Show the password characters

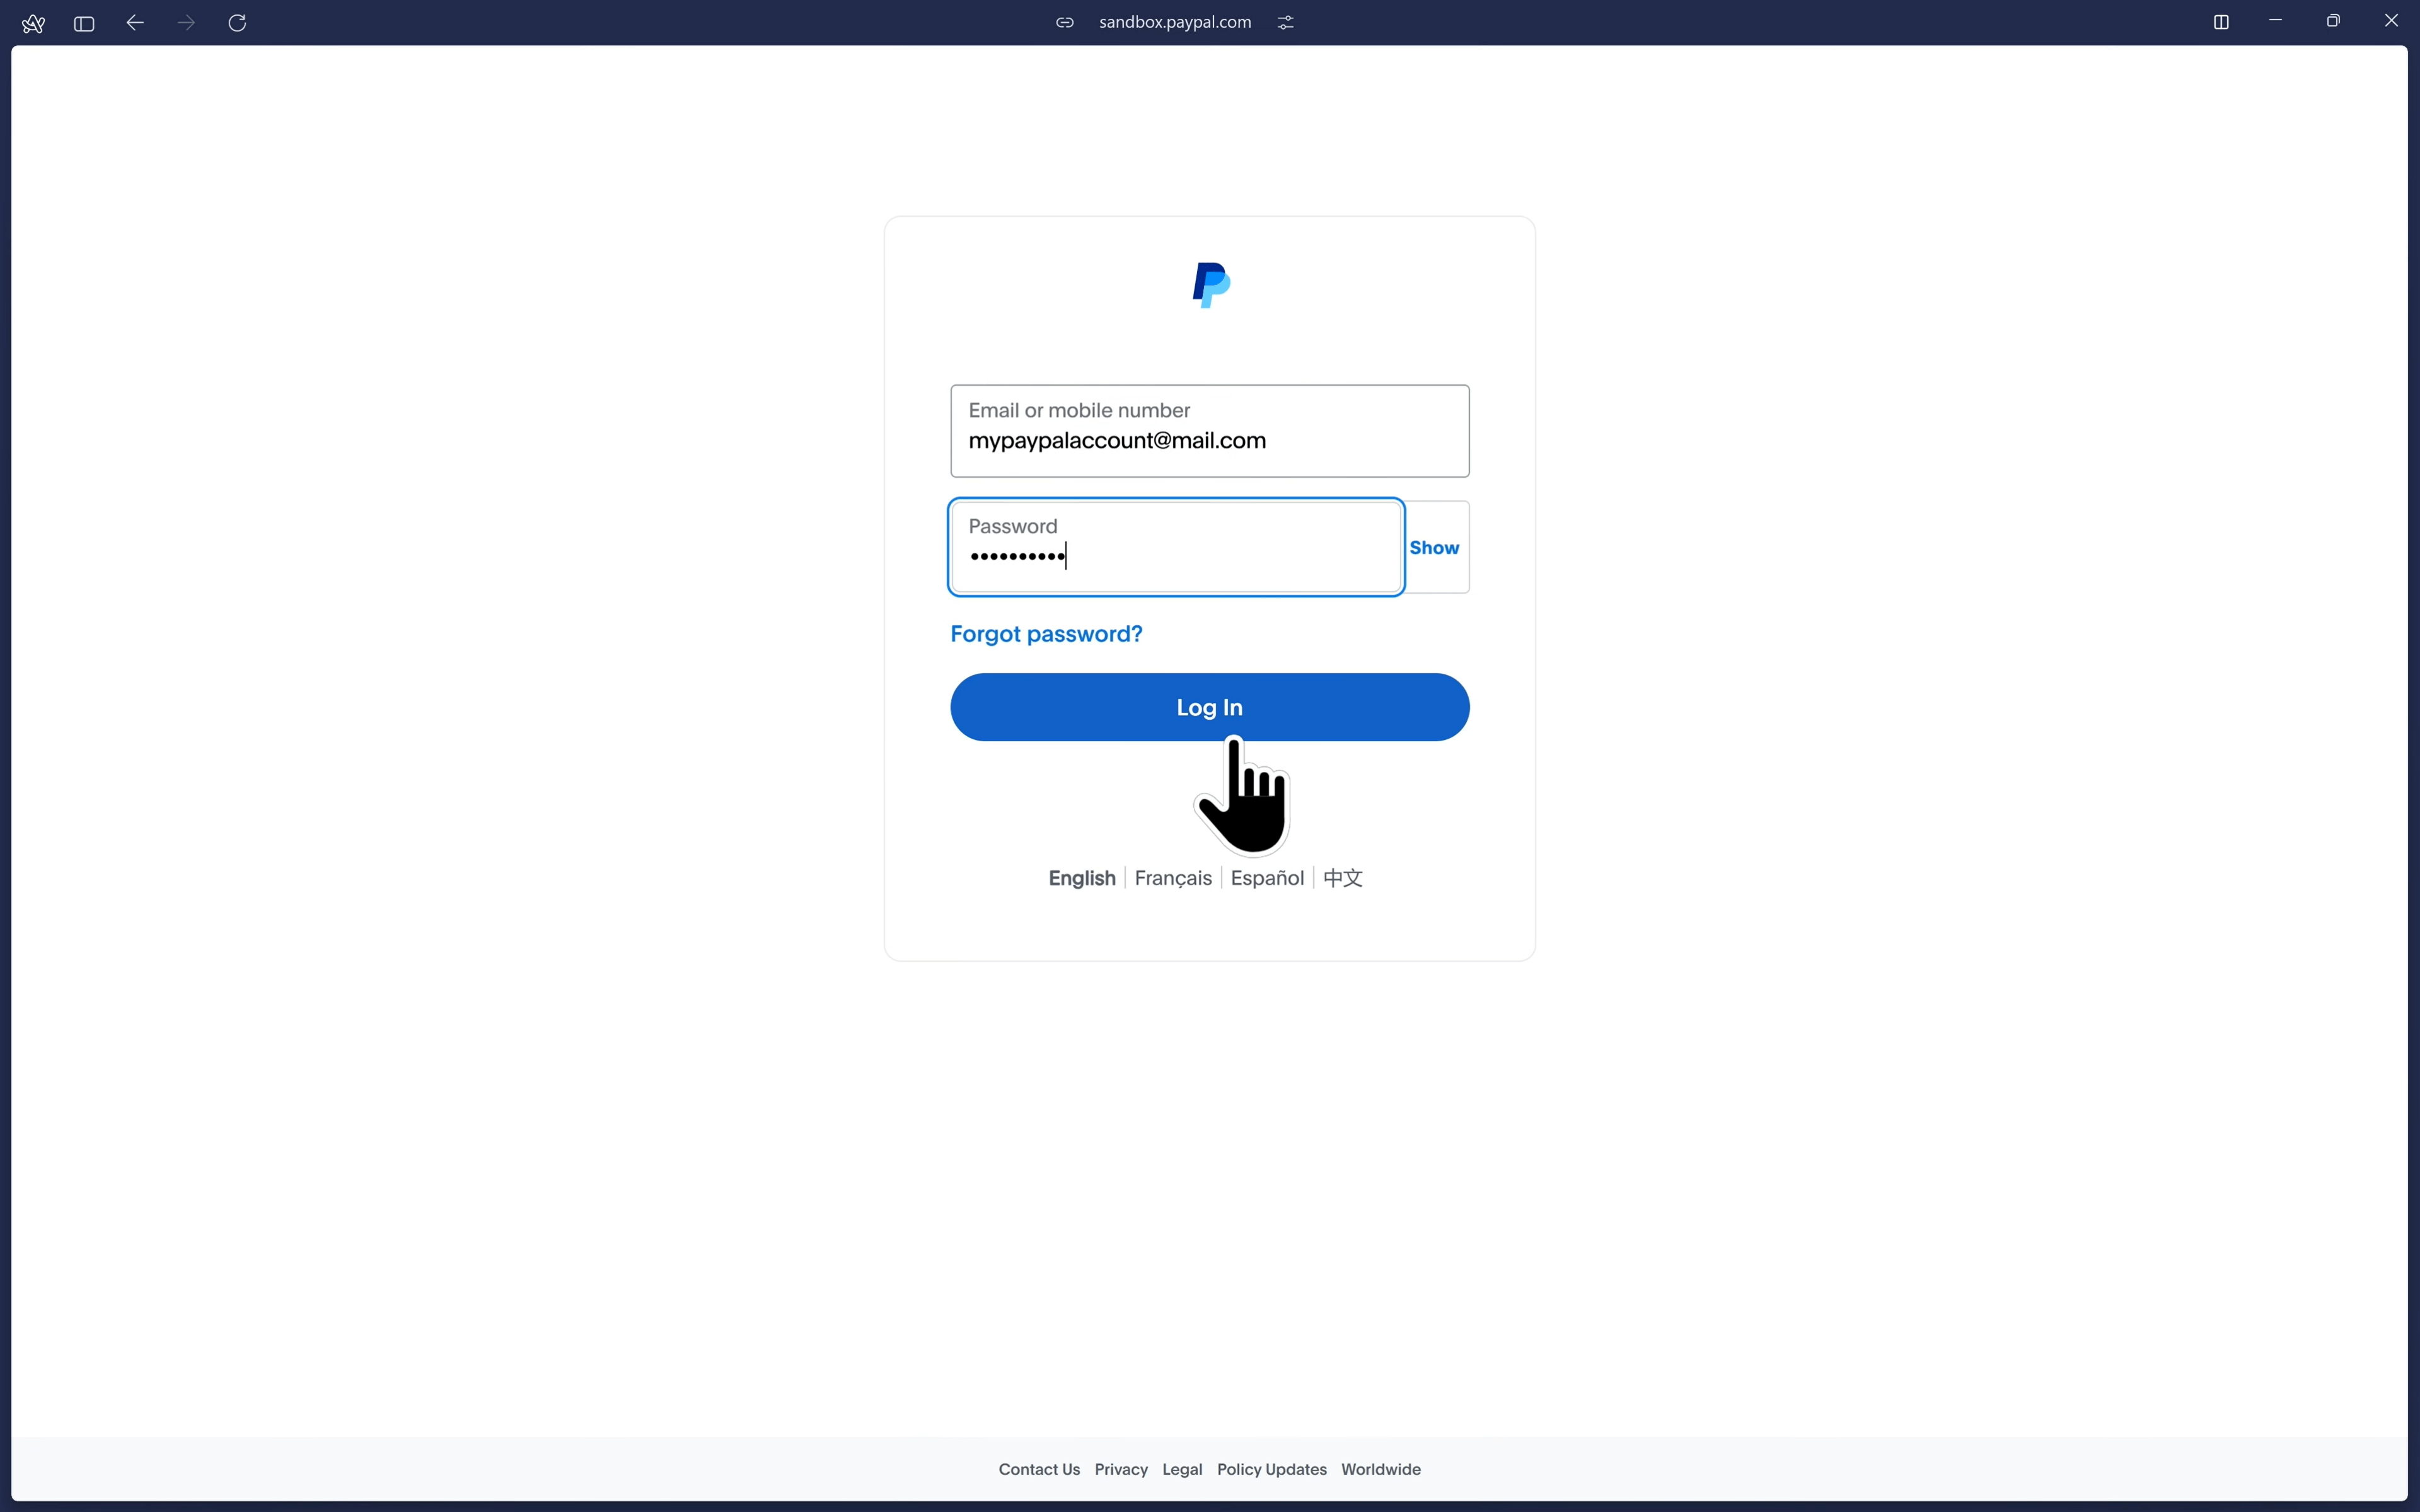[1434, 548]
